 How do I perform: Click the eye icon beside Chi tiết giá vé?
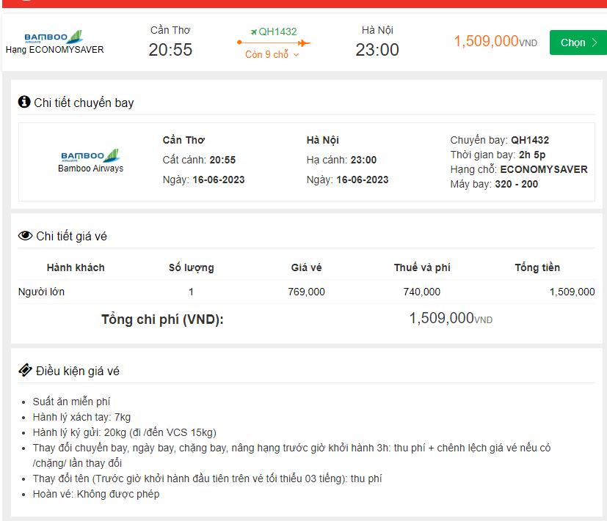tap(25, 236)
